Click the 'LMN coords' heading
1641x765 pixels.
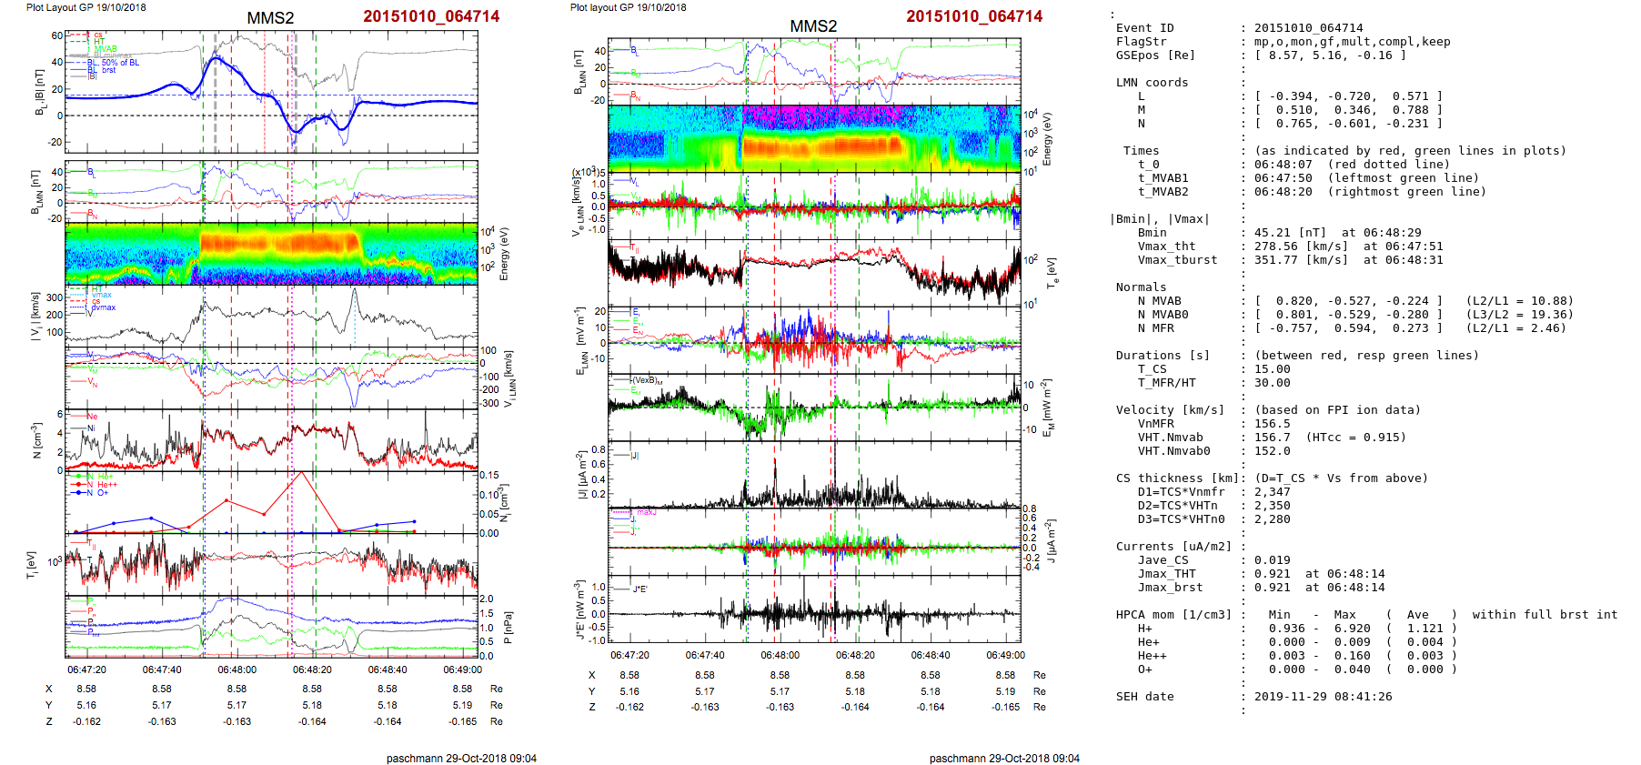pos(1152,83)
